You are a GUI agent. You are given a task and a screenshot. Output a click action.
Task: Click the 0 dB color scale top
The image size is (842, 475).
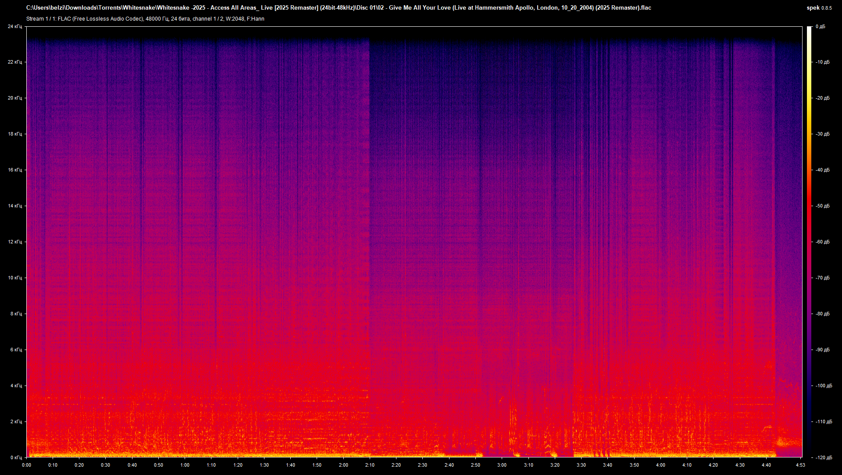pyautogui.click(x=809, y=28)
